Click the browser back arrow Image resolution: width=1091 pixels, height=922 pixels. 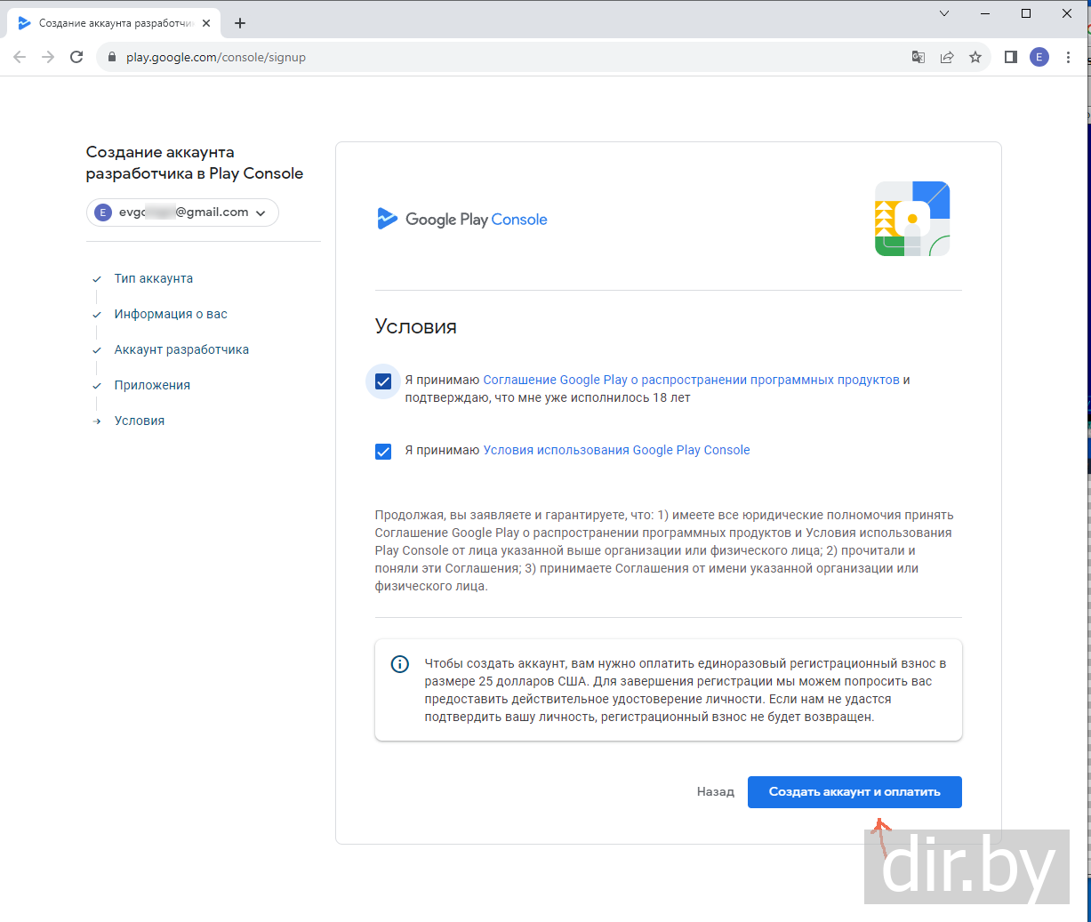click(x=20, y=57)
